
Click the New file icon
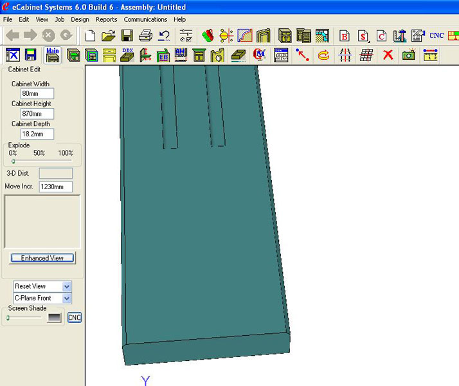tap(91, 35)
